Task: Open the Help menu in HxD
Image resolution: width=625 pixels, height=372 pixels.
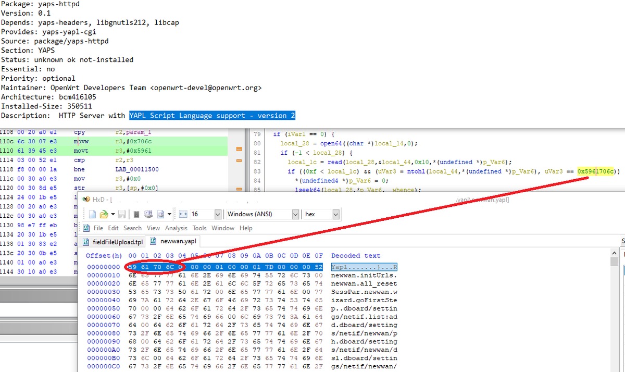Action: point(246,228)
